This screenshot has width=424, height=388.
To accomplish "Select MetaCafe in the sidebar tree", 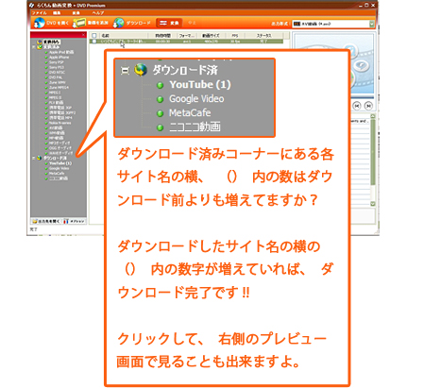I will coord(57,174).
